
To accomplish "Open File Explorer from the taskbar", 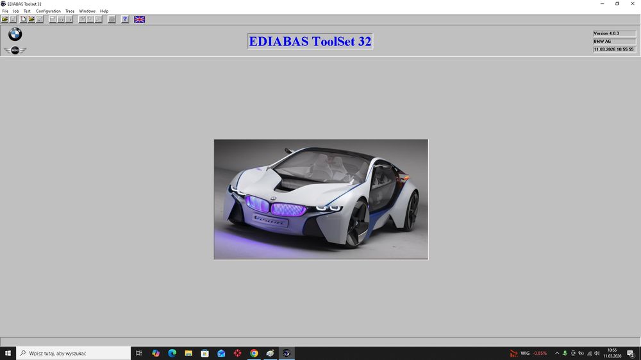I will pos(188,353).
